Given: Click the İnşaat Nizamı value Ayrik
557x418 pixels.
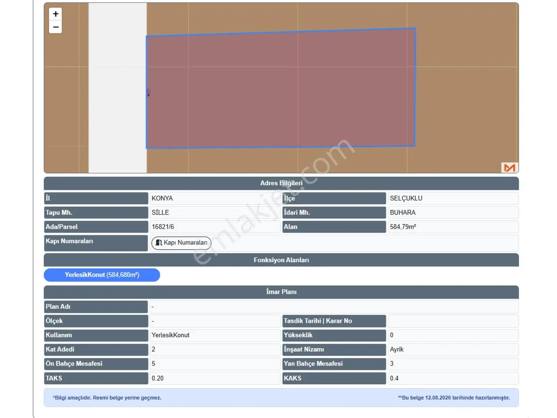Looking at the screenshot, I should 397,349.
